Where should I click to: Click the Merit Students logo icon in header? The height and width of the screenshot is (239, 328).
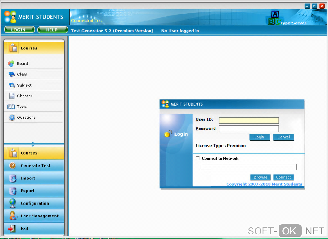point(10,16)
